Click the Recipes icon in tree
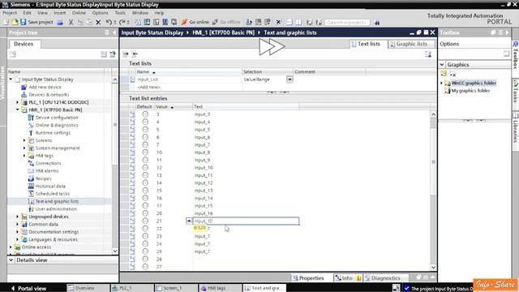Screen dimensions: 519x292 point(31,178)
